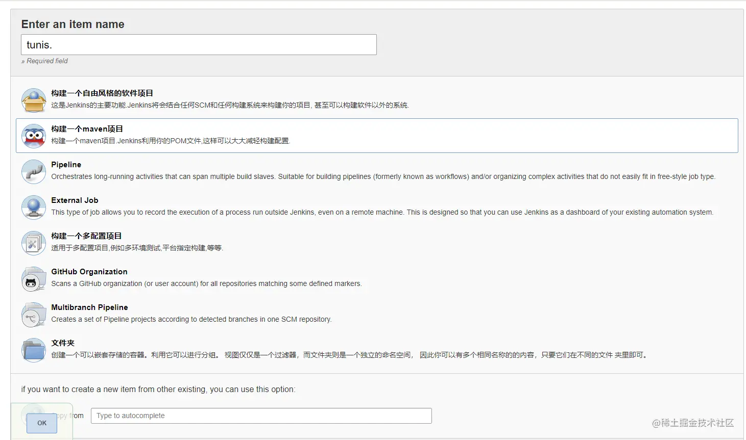Select item type 构建一个多配置项目
The height and width of the screenshot is (440, 746).
click(x=86, y=236)
